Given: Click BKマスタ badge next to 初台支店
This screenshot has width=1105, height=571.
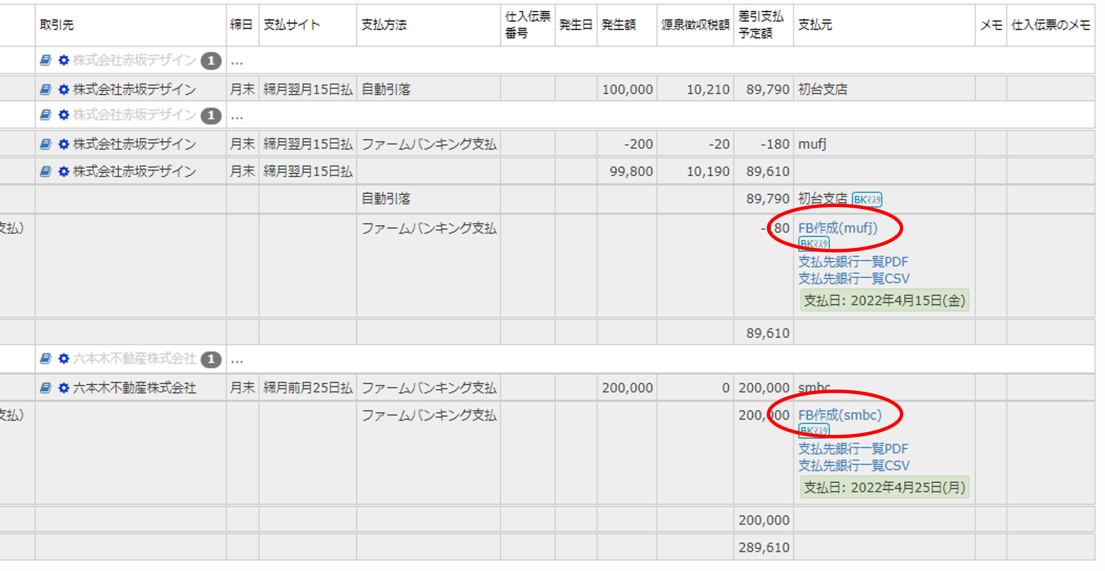Looking at the screenshot, I should click(867, 199).
